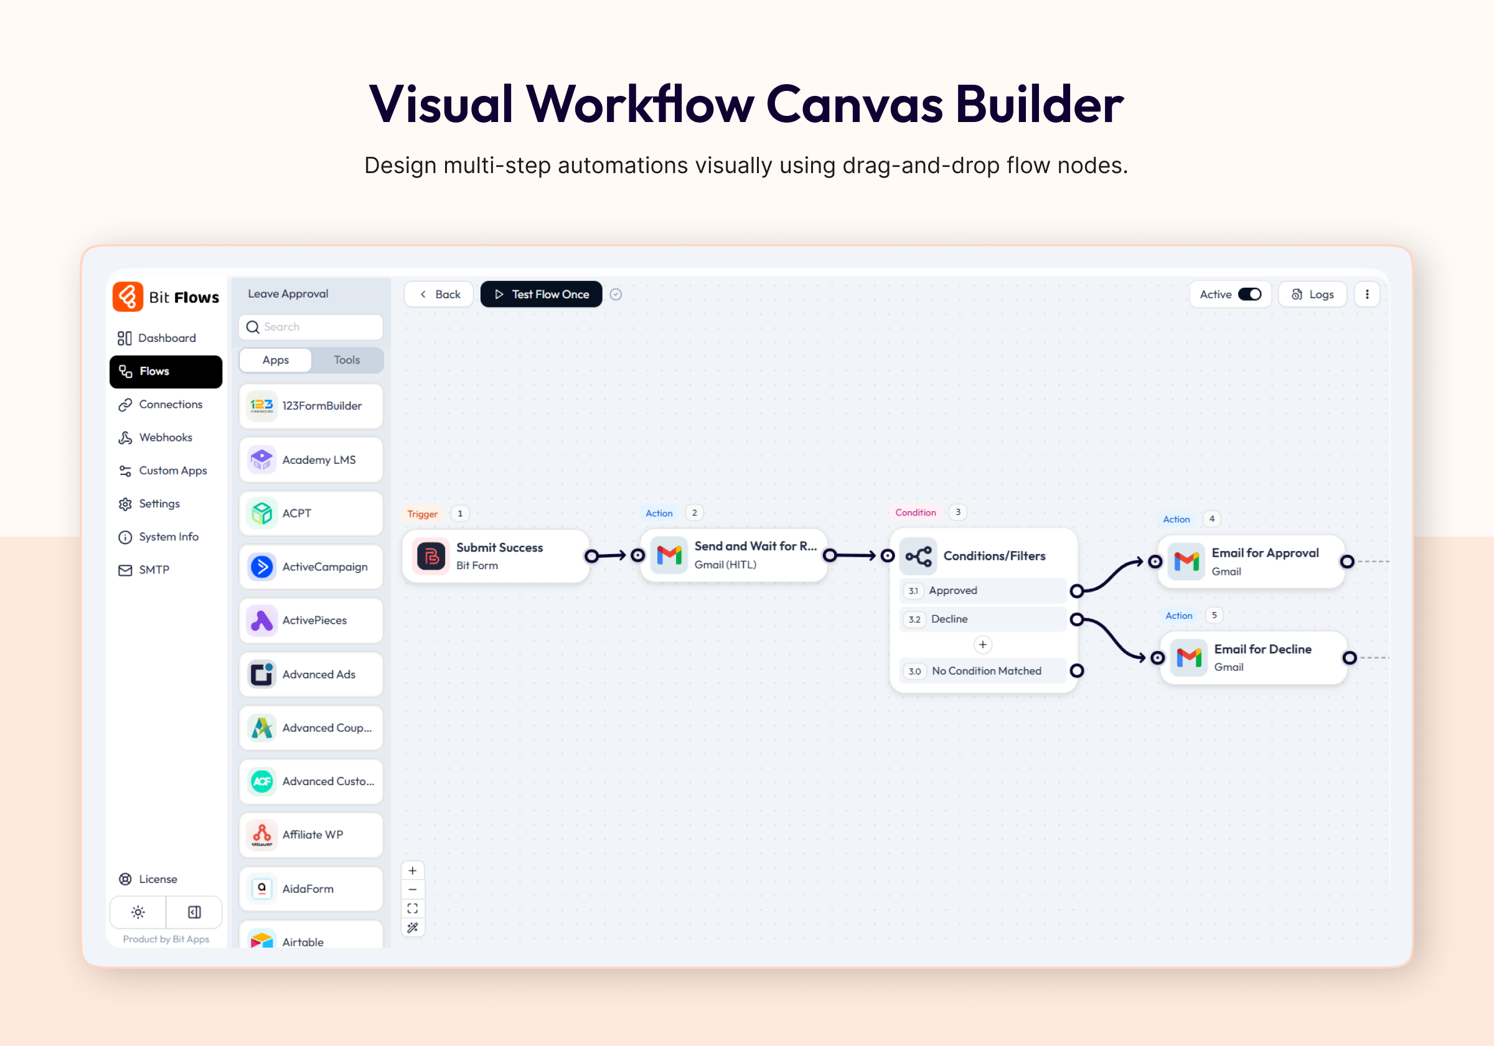The height and width of the screenshot is (1046, 1494).
Task: Select the 123FormBuilder app icon
Action: (261, 406)
